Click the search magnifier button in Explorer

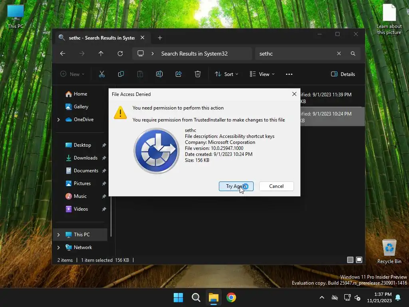coord(353,54)
